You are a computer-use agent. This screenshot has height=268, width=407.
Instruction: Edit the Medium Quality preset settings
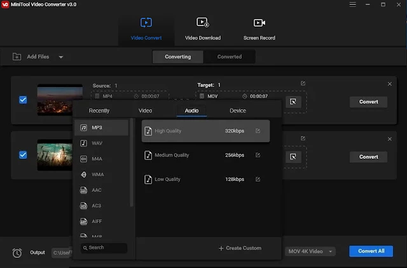coord(258,155)
